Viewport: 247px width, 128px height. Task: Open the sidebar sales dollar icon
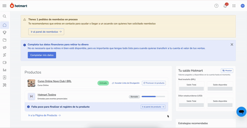click(5, 55)
